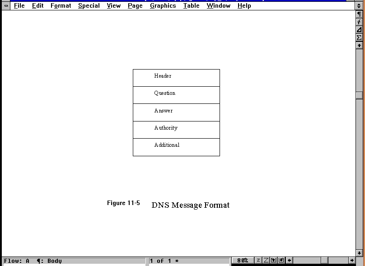This screenshot has height=266, width=365.
Task: Open the Format menu
Action: 61,6
